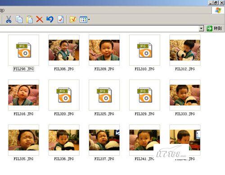Image resolution: width=225 pixels, height=175 pixels.
Task: Click the FIL337.JPG filename label
Action: pyautogui.click(x=104, y=159)
